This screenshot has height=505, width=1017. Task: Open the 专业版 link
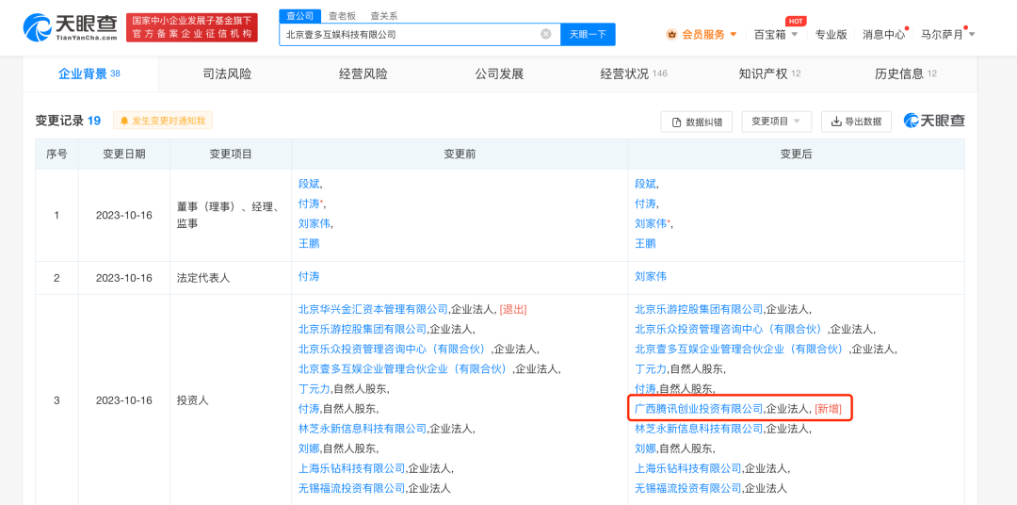coord(831,35)
